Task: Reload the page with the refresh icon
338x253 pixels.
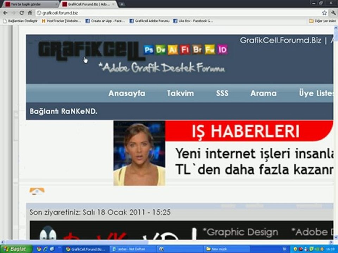Action: (21, 13)
